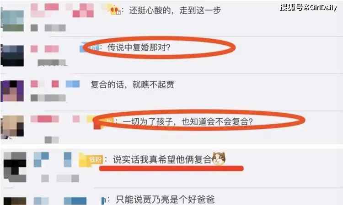343x205 pixels.
Task: Click the orange emoji badge before 还挺心酸的
Action: 114,10
